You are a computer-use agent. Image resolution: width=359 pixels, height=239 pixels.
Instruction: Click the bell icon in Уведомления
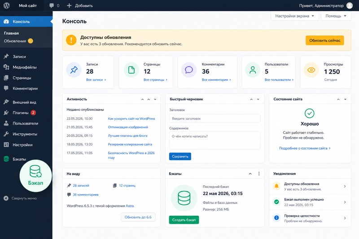(x=276, y=186)
